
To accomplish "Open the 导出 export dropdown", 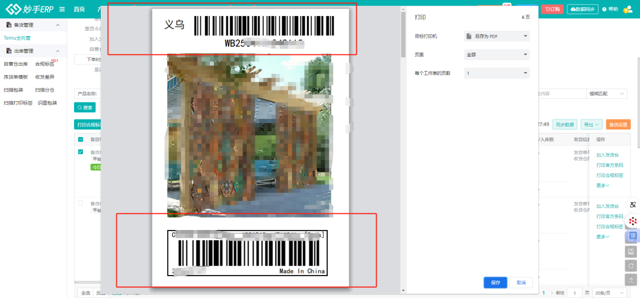I will (x=591, y=125).
